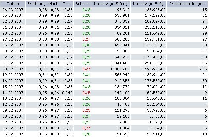Click the Preisfeststellungen column header
This screenshot has width=209, height=137.
(187, 3)
